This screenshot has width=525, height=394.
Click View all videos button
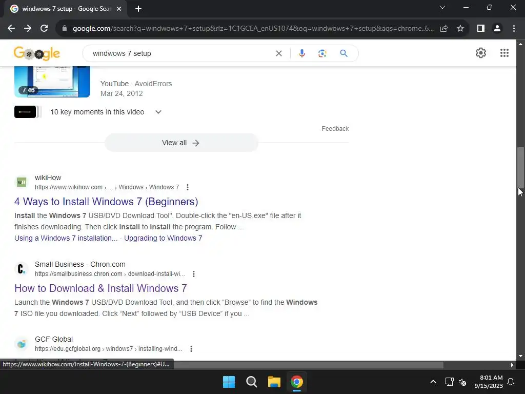pos(181,143)
